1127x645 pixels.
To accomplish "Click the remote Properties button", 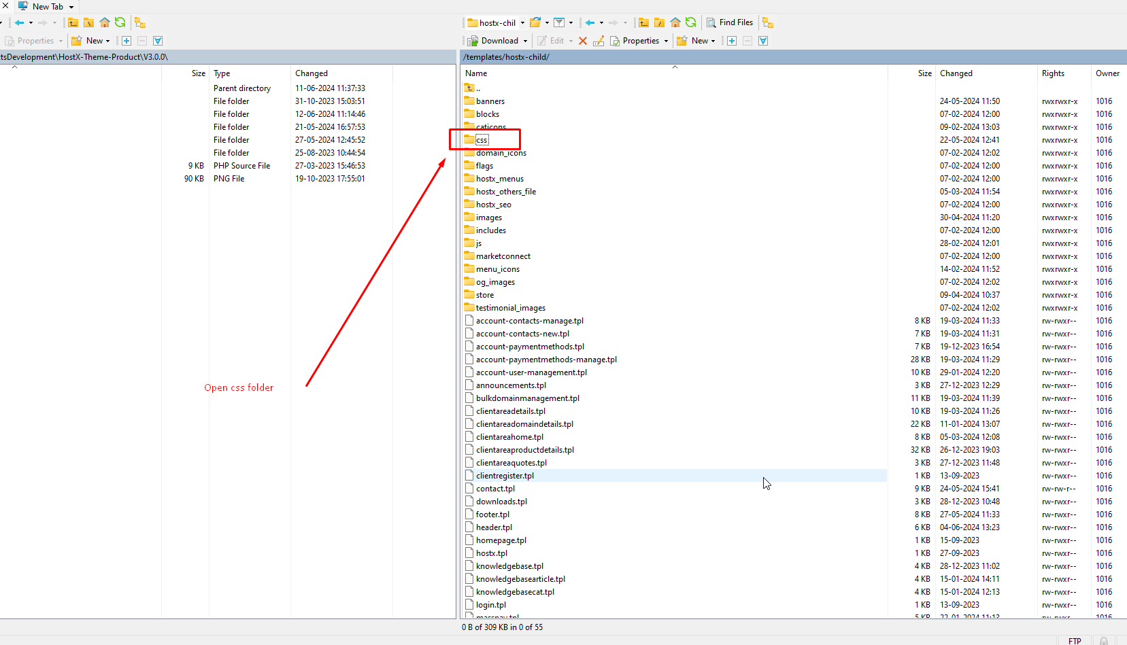I will click(x=635, y=41).
